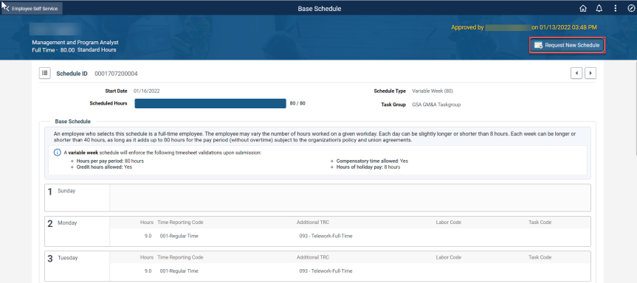
Task: Open the schedule list icon beside Schedule ID
Action: [45, 74]
